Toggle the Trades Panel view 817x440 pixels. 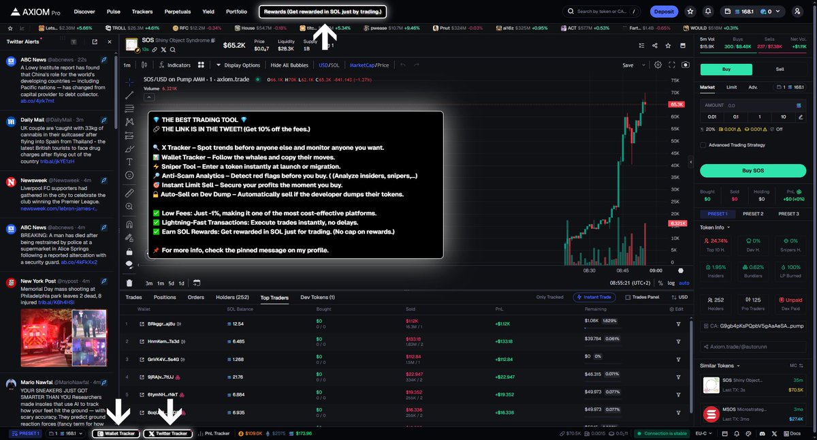click(642, 297)
